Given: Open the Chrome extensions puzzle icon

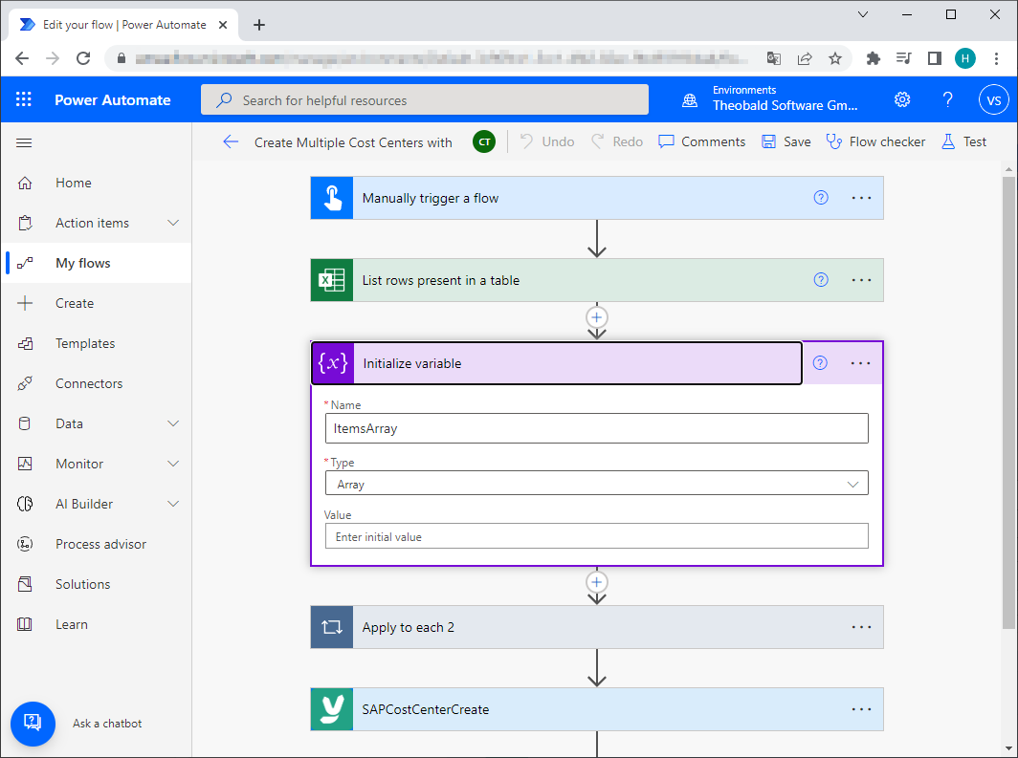Looking at the screenshot, I should tap(874, 58).
